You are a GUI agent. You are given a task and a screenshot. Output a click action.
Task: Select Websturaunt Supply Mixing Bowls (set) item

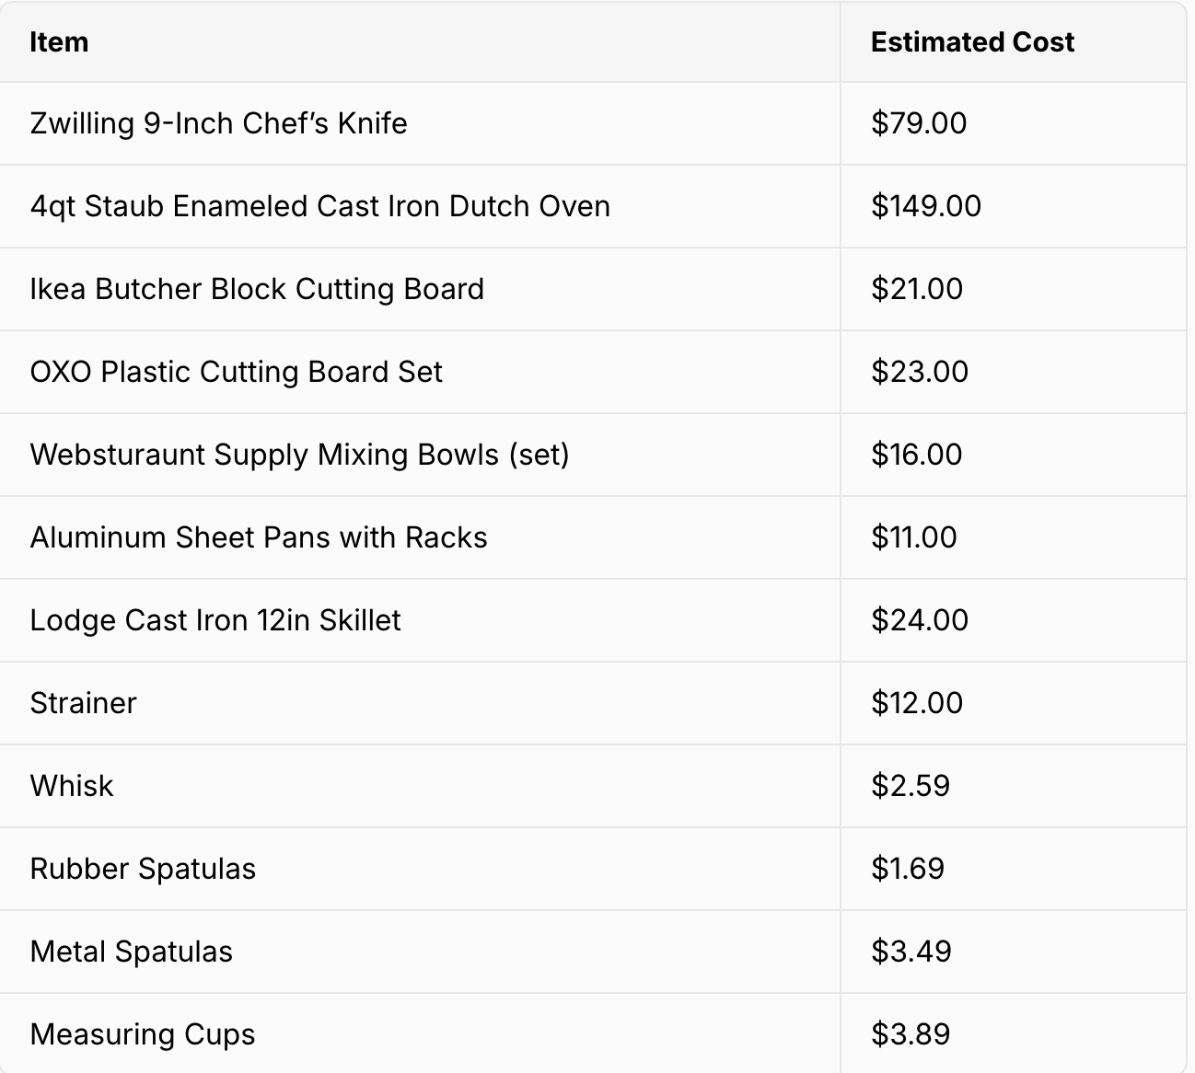pyautogui.click(x=299, y=455)
